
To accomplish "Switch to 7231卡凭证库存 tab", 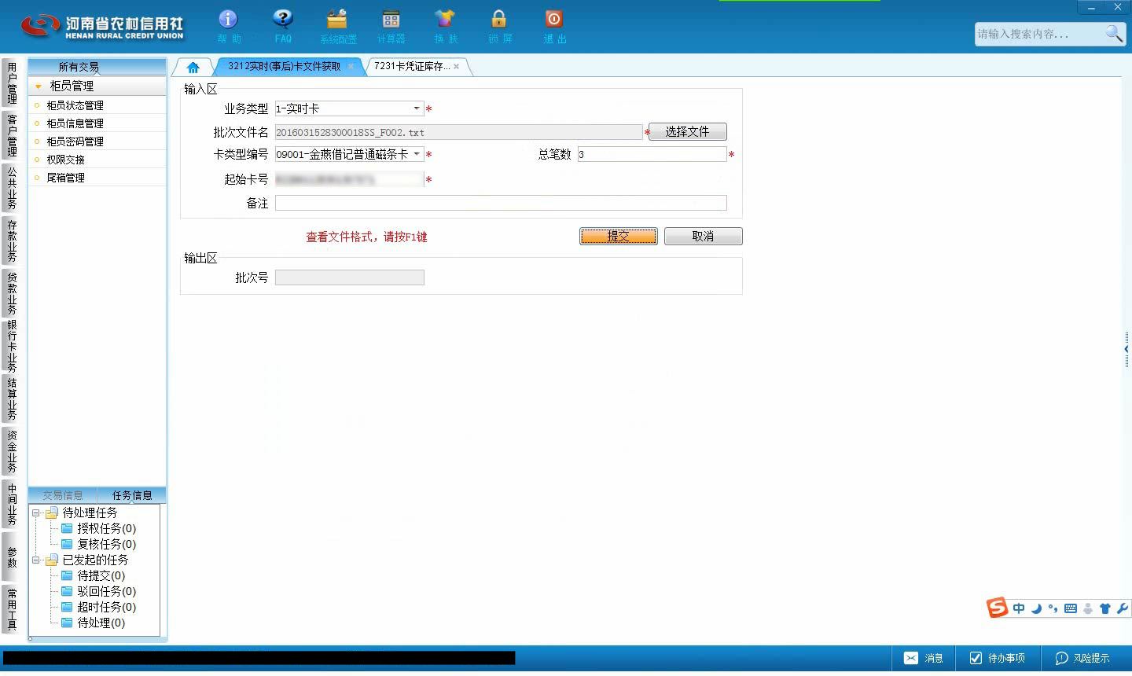I will tap(412, 66).
